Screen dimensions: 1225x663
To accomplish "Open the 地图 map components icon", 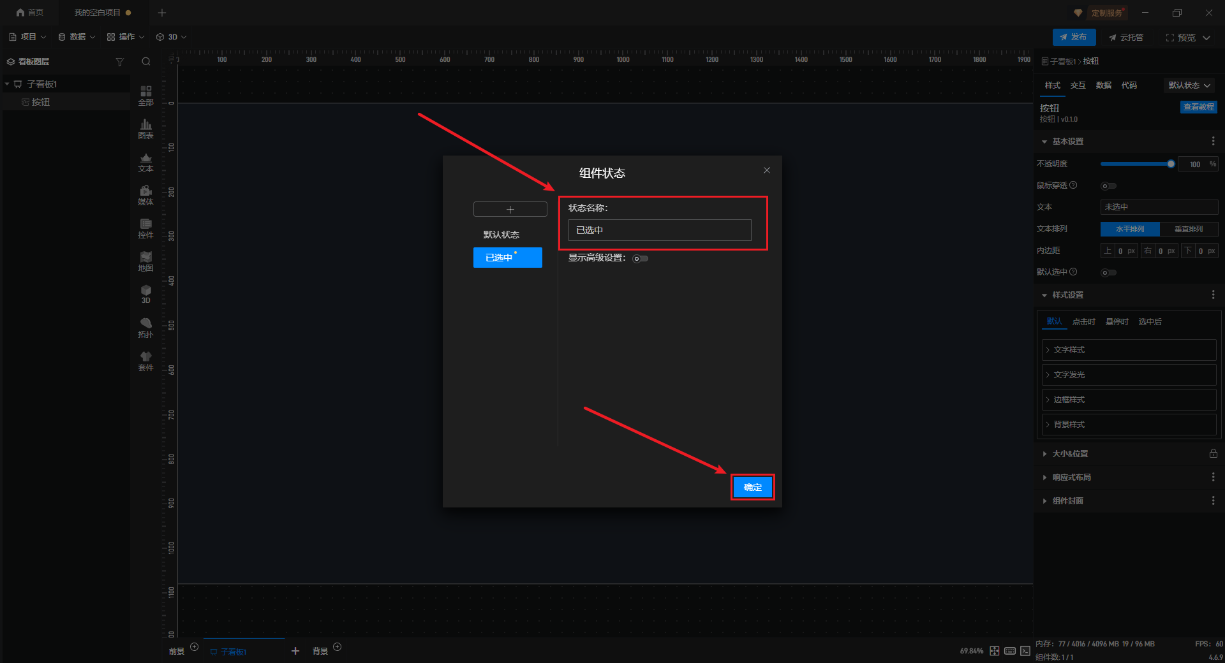I will (145, 261).
